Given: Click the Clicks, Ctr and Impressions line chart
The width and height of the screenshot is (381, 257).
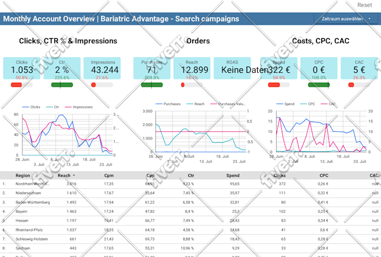Looking at the screenshot, I should click(x=67, y=135).
